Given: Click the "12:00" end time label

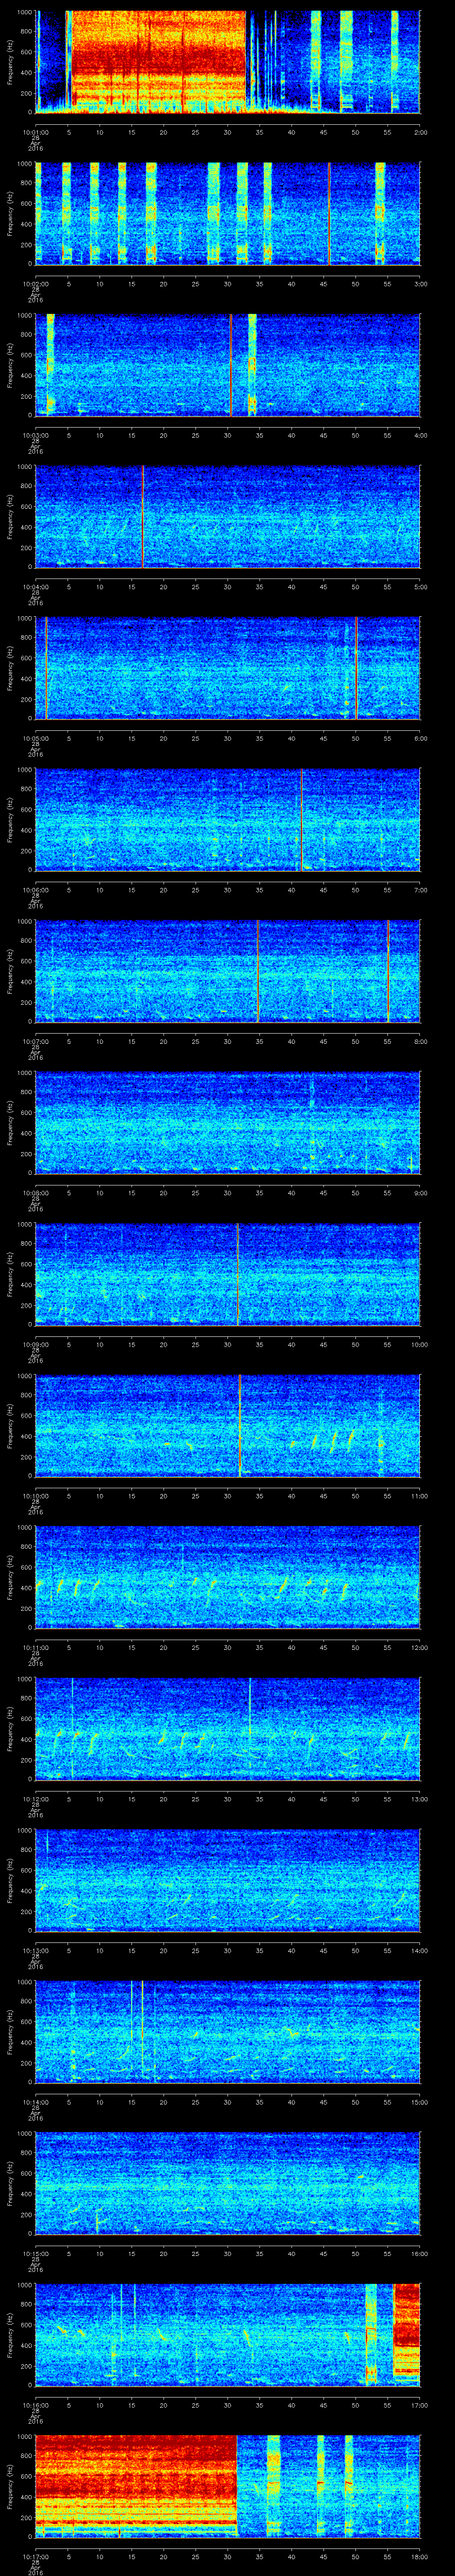Looking at the screenshot, I should click(x=420, y=1648).
